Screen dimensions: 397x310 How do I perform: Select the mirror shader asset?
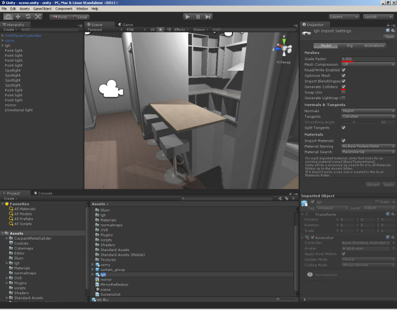(106, 279)
